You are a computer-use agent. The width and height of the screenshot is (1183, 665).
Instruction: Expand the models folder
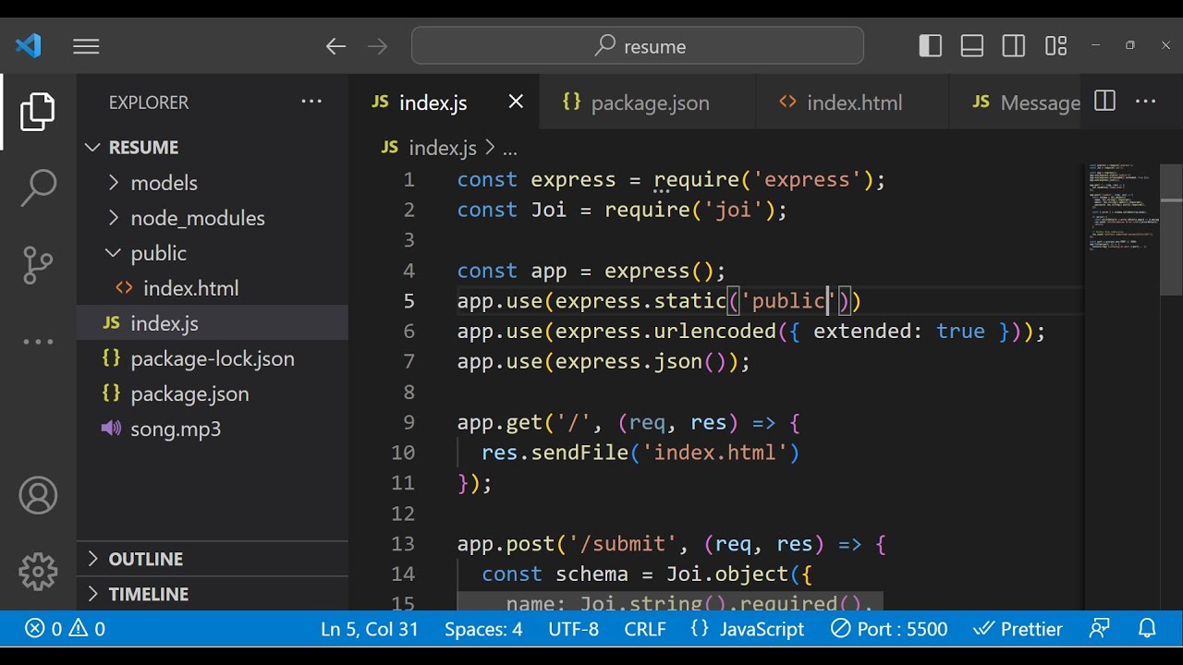(x=164, y=183)
